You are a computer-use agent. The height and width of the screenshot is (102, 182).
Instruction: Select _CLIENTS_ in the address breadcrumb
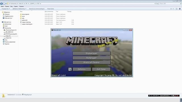32,4
